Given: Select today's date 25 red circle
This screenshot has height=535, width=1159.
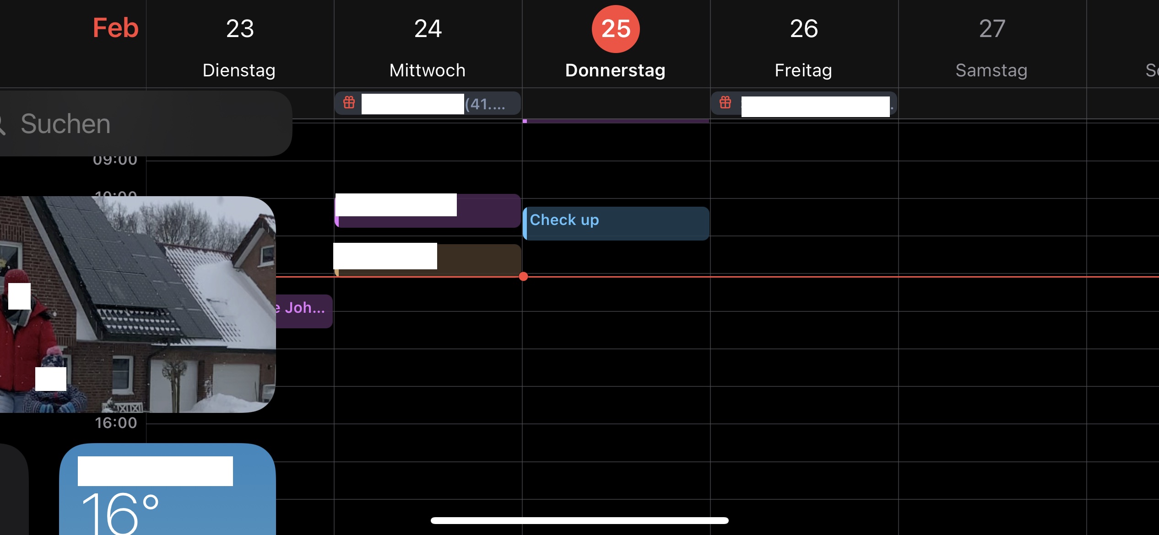Looking at the screenshot, I should coord(616,29).
